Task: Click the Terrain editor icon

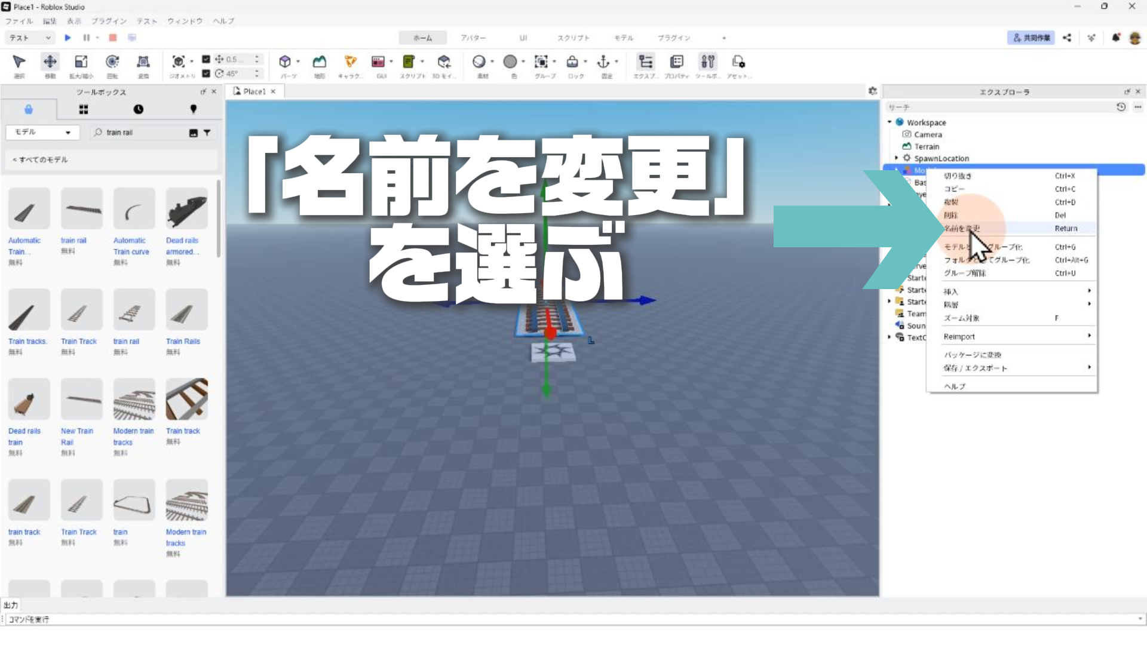Action: 320,62
